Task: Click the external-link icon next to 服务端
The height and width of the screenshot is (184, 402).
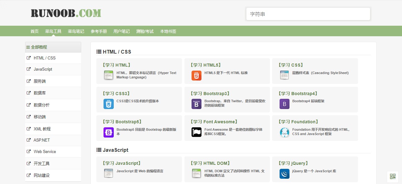Action: pyautogui.click(x=29, y=81)
